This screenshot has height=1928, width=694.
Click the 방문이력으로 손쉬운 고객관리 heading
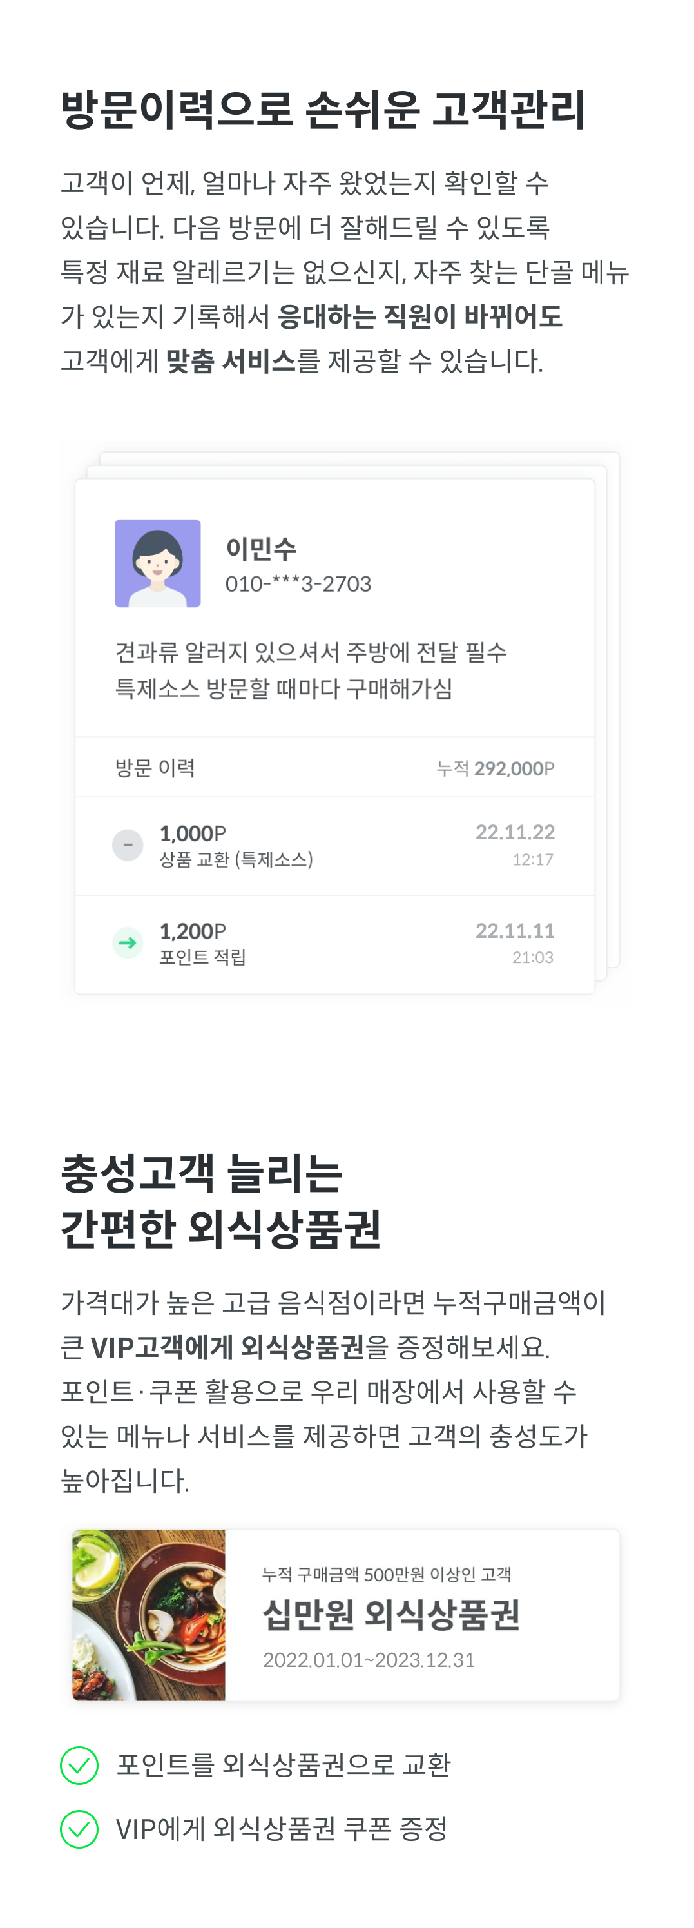(323, 110)
